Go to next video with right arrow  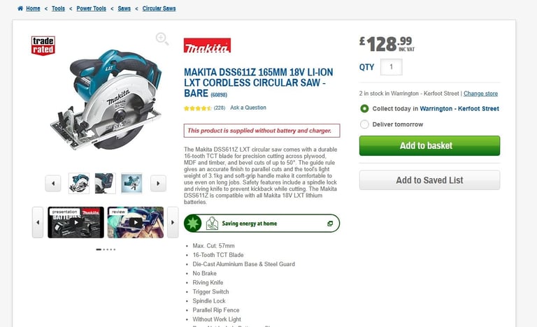173,222
